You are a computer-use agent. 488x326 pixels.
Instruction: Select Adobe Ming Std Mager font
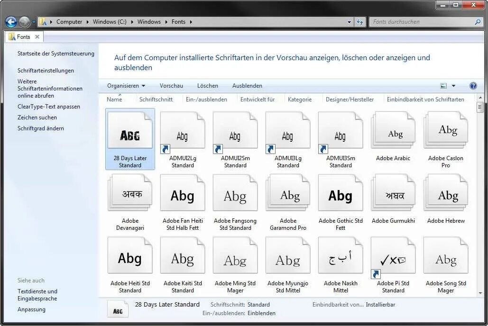click(x=235, y=265)
